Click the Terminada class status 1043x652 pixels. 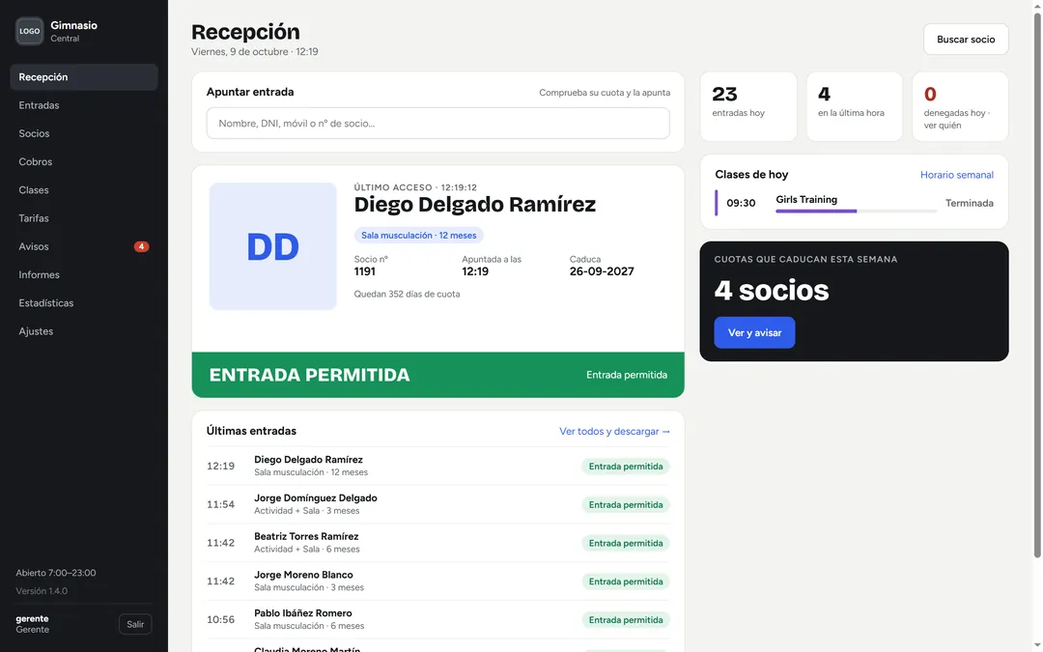pos(970,204)
